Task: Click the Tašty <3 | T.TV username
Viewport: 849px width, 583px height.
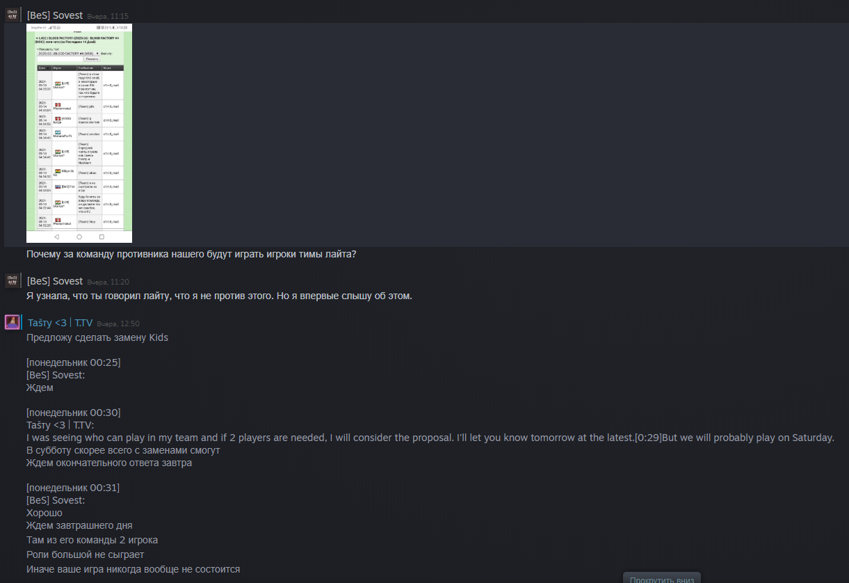Action: point(60,323)
